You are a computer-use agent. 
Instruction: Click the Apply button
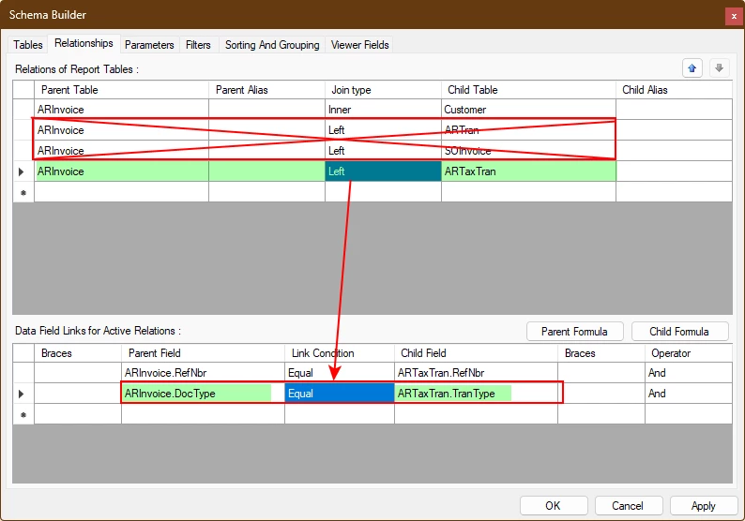(703, 505)
